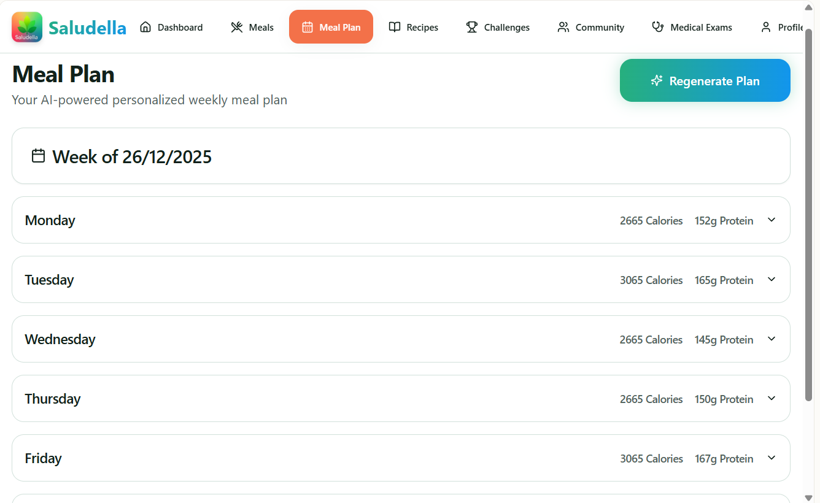Click the Community people icon
The height and width of the screenshot is (503, 820).
click(563, 27)
